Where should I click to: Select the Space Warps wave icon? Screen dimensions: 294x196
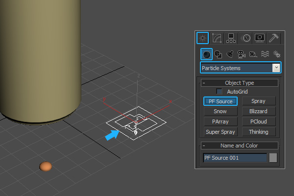click(265, 54)
